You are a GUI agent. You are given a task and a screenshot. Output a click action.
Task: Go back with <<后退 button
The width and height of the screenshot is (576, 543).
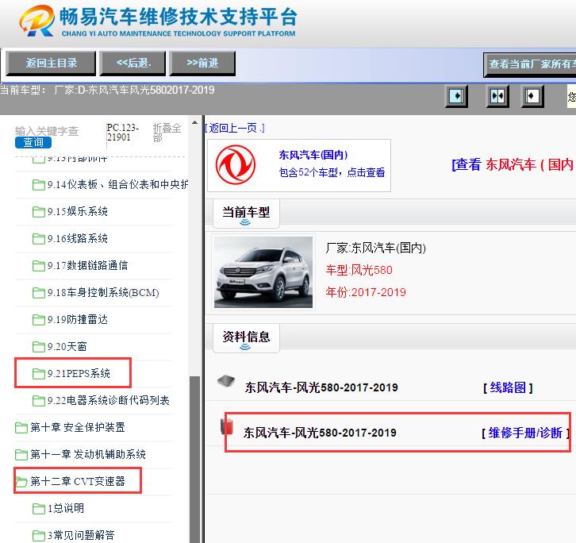pos(132,64)
